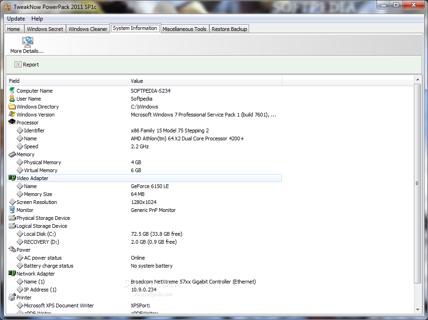
Task: Click the 1280x1024 resolution value
Action: [144, 202]
